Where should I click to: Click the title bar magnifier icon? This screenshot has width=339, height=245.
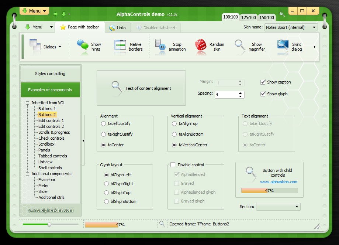point(282,14)
